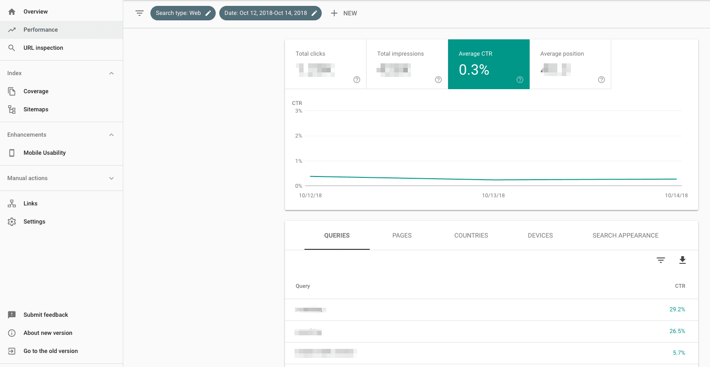Click the Settings label in sidebar
This screenshot has width=710, height=367.
pyautogui.click(x=34, y=221)
